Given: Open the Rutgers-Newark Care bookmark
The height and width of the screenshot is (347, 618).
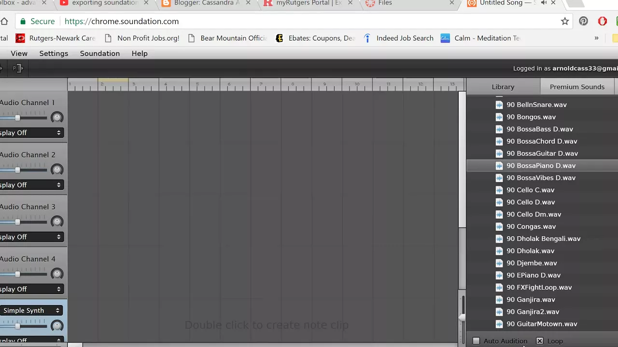Looking at the screenshot, I should (55, 38).
